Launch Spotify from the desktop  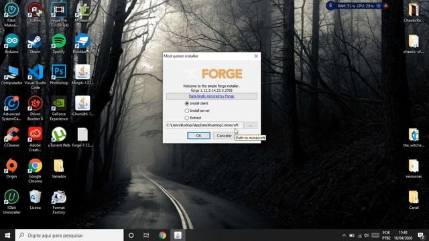click(x=58, y=44)
